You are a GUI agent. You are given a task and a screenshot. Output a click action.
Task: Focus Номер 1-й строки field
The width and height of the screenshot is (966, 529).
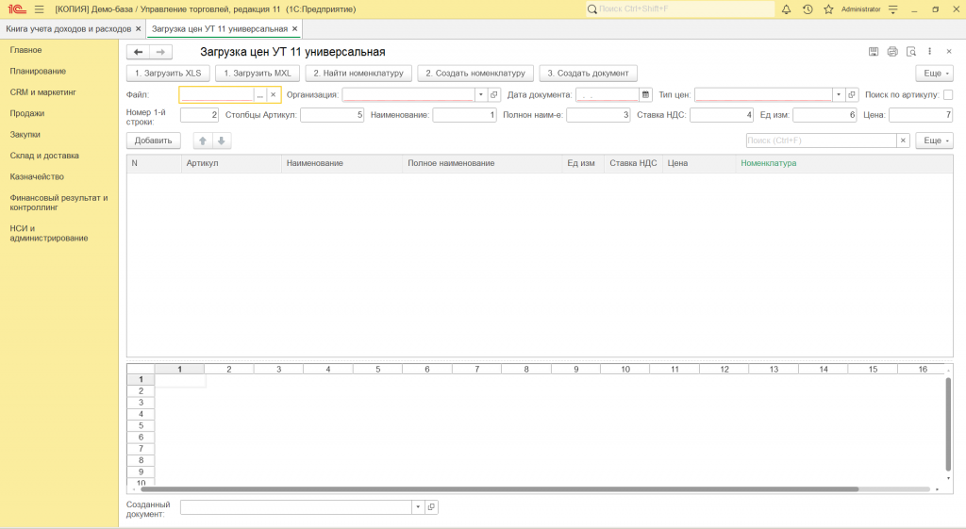pyautogui.click(x=200, y=115)
